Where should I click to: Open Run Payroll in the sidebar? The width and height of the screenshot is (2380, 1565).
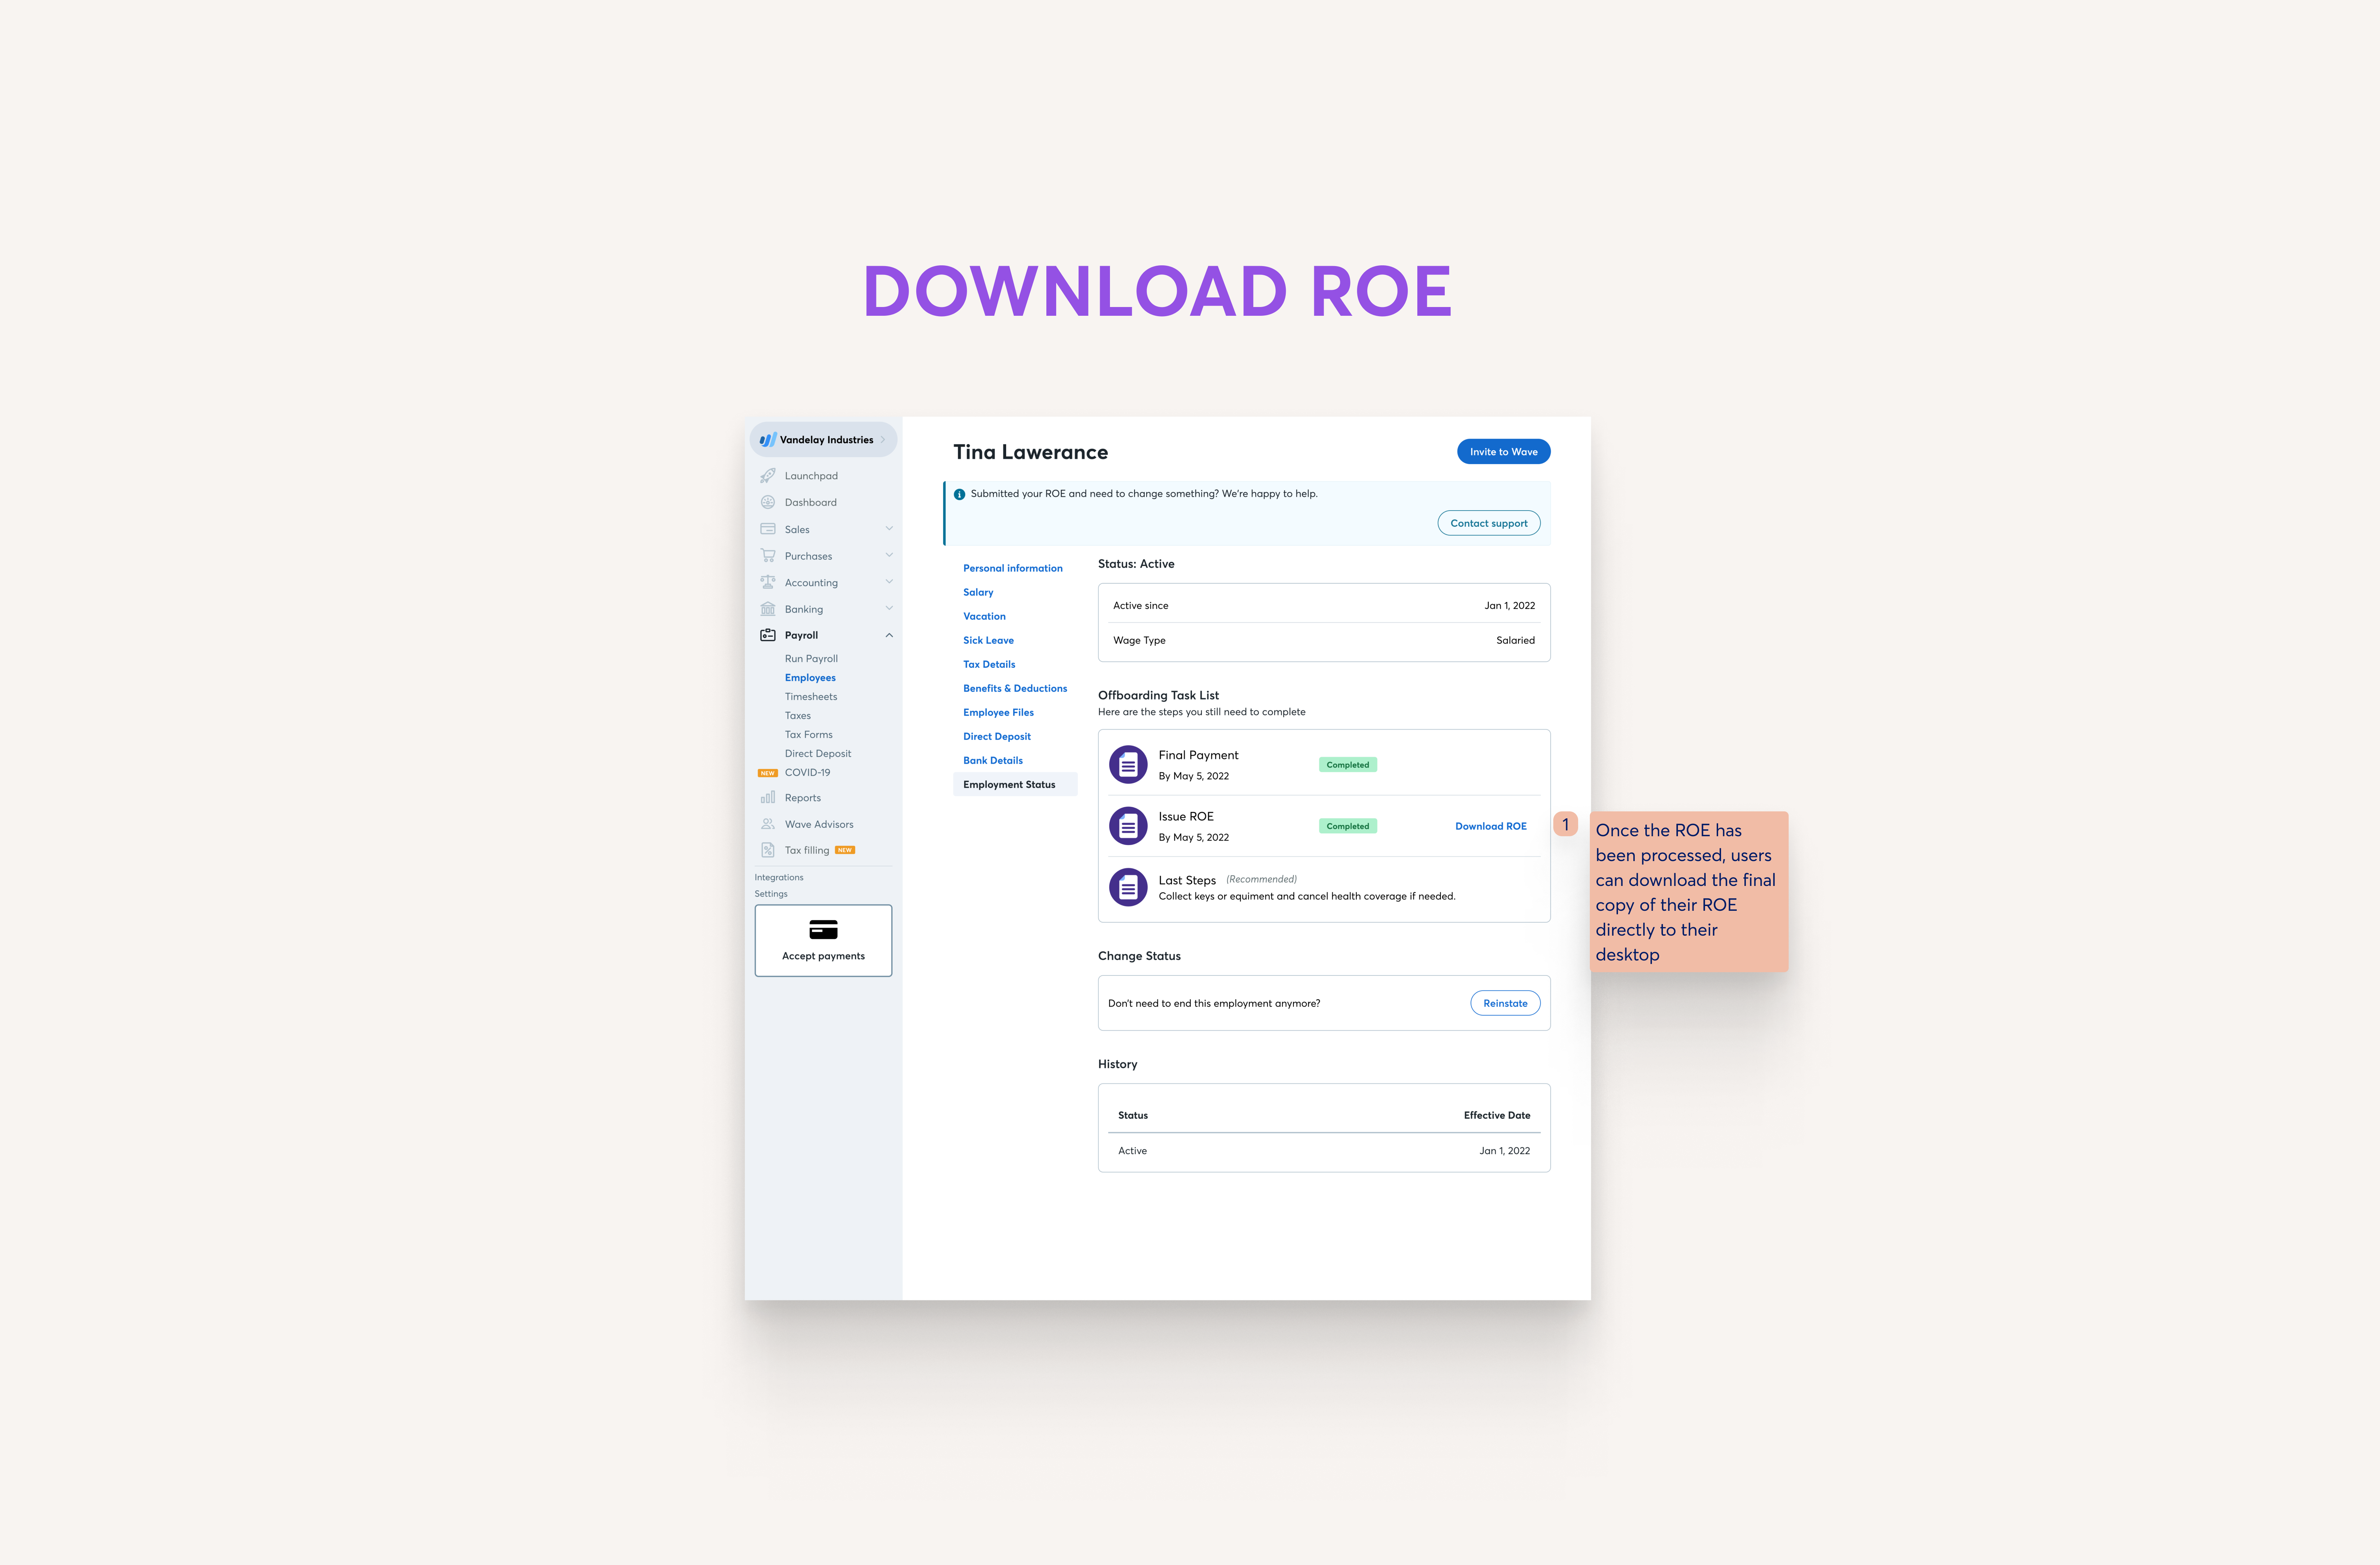(811, 659)
